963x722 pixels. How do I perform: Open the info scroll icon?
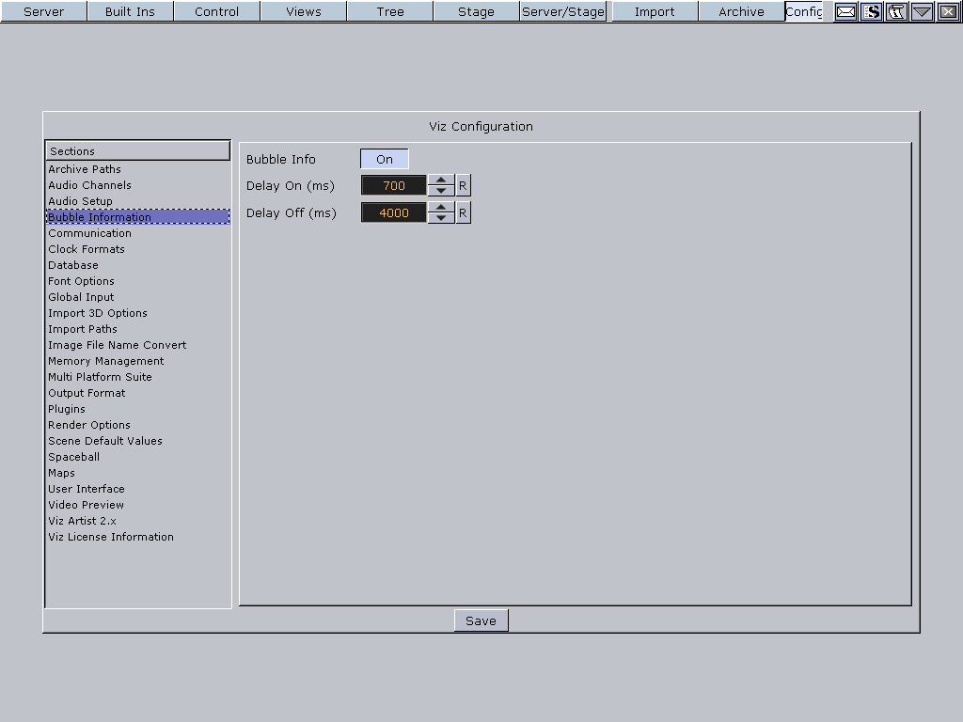pyautogui.click(x=896, y=12)
